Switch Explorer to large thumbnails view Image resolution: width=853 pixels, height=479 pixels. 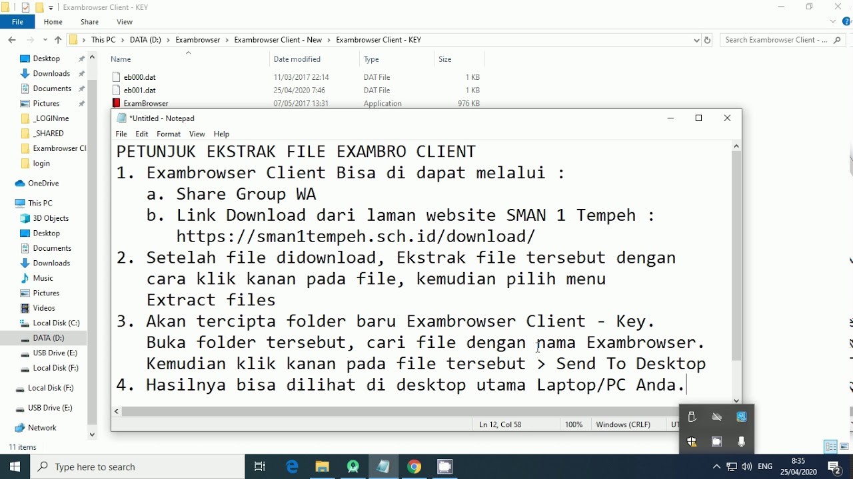pyautogui.click(x=844, y=446)
